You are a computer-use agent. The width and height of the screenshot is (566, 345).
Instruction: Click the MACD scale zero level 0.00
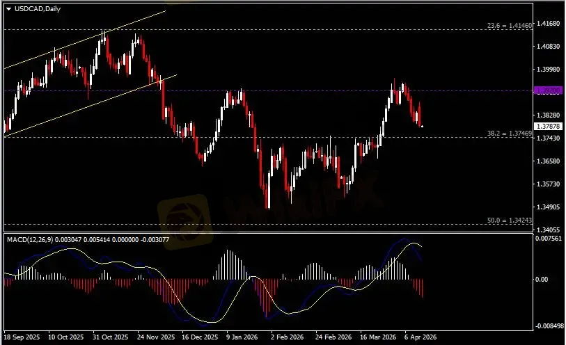pos(542,280)
